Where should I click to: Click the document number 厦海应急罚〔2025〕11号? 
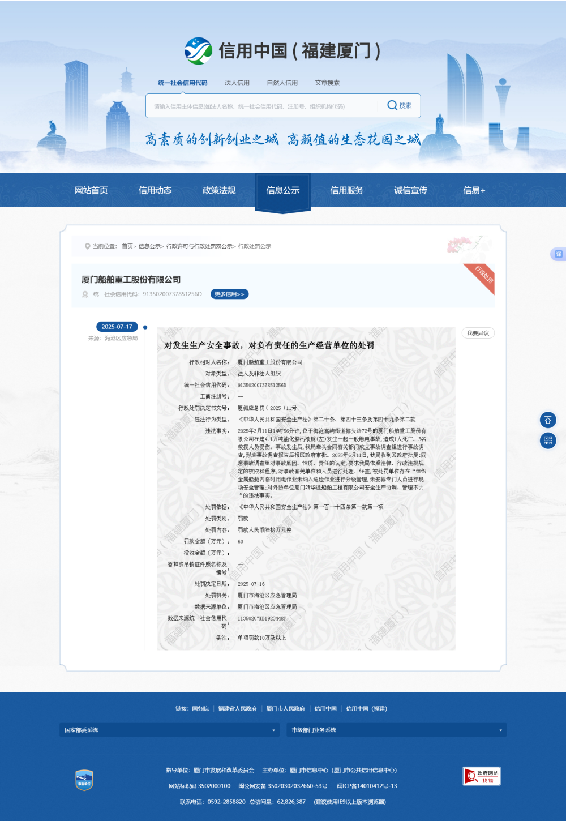click(267, 408)
